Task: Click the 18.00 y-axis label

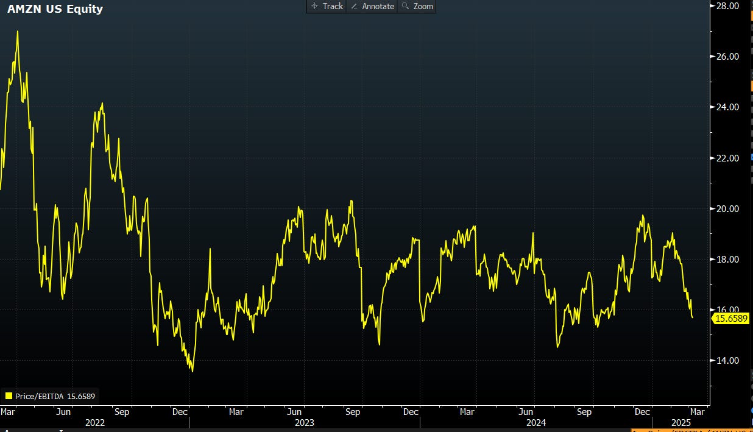Action: [728, 259]
